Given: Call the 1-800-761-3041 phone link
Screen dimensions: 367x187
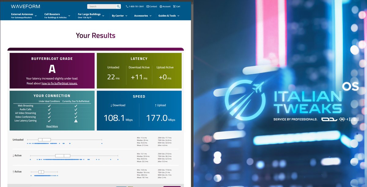Looking at the screenshot, I should (x=135, y=6).
